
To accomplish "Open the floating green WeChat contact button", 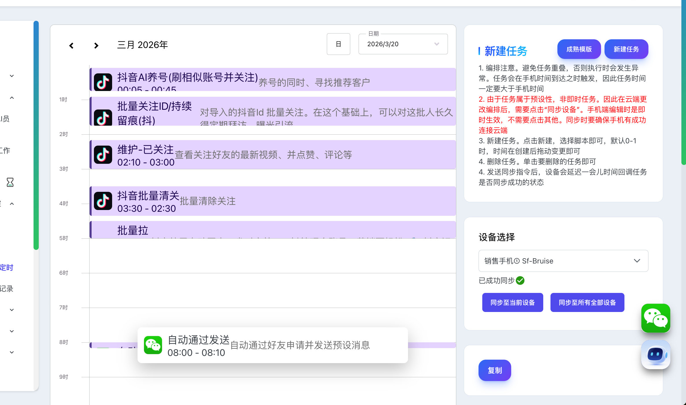I will pos(655,318).
